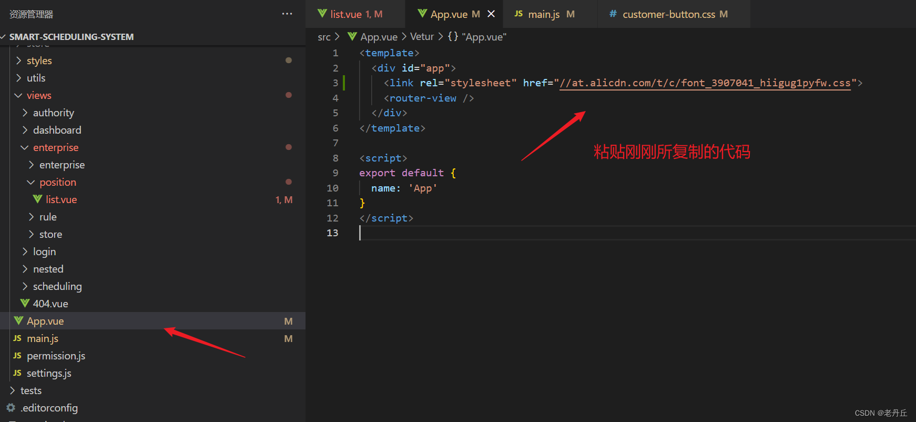
Task: Switch to the list.vue tab
Action: tap(355, 14)
